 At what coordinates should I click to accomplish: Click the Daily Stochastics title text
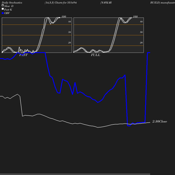point(12,2)
